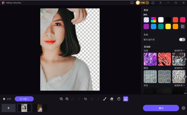Go to 首頁 home page

click(x=9, y=99)
